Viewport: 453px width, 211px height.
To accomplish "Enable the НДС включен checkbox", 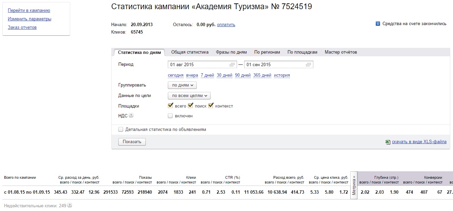I will 170,116.
